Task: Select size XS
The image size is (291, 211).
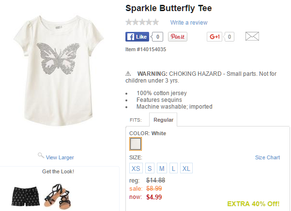Action: tap(136, 169)
